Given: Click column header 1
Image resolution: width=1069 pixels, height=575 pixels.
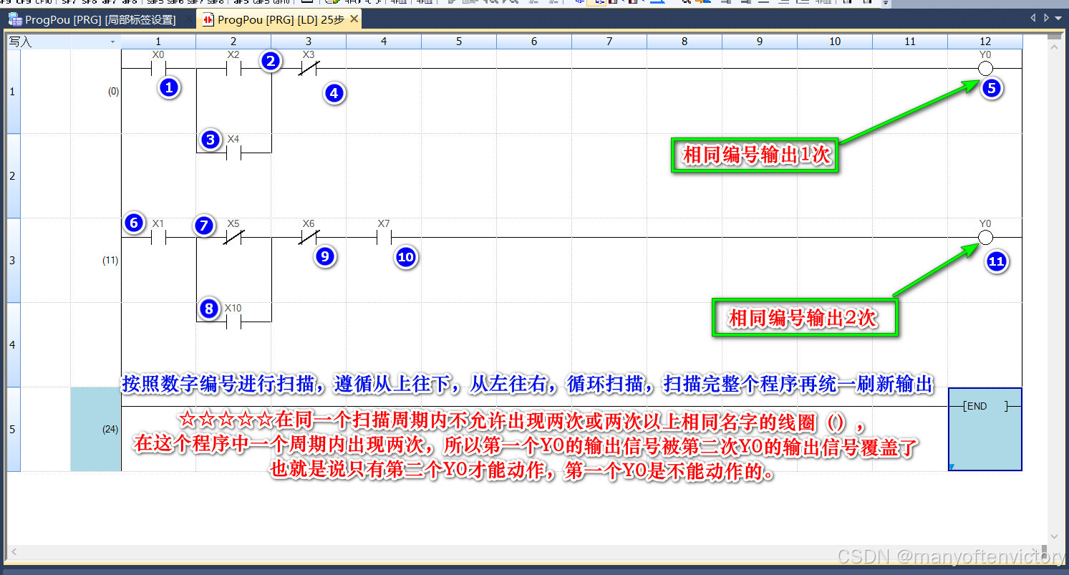Looking at the screenshot, I should (x=158, y=42).
